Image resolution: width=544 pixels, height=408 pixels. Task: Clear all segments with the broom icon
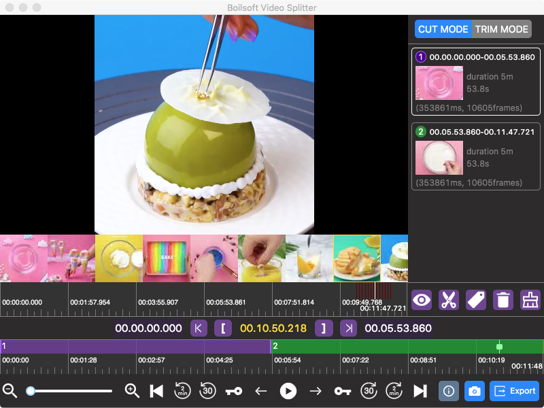[x=530, y=300]
